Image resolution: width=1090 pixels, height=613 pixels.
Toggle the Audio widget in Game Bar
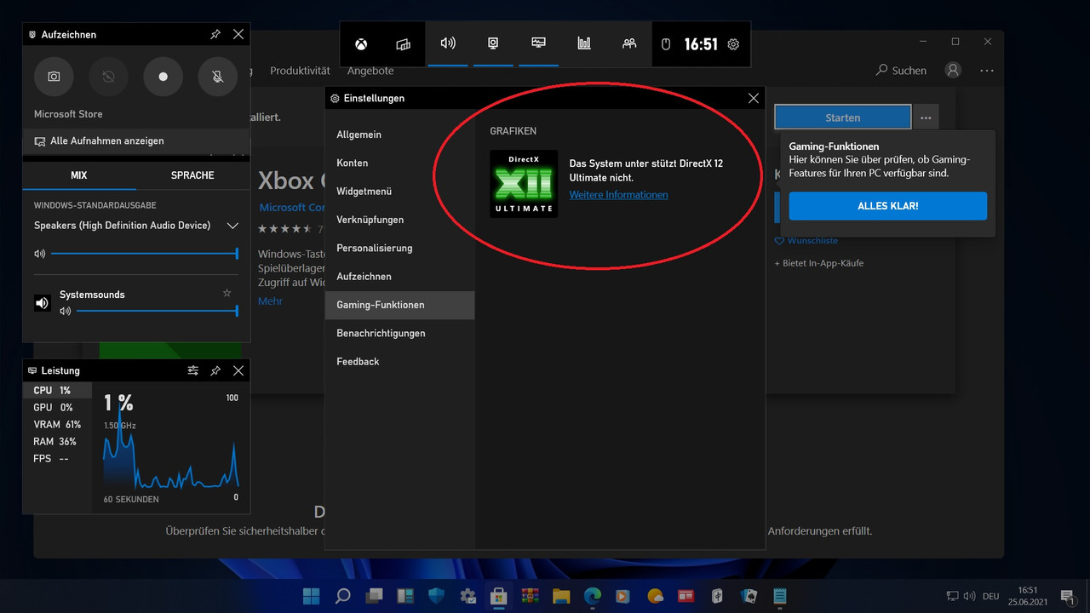point(448,43)
